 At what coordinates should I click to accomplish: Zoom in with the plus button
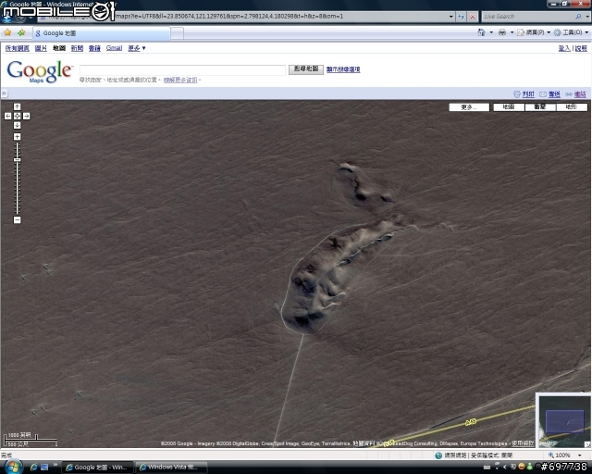17,137
